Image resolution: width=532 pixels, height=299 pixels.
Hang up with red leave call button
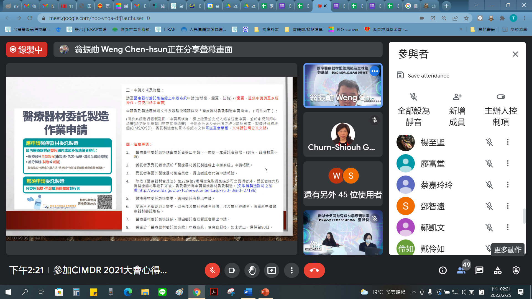314,270
